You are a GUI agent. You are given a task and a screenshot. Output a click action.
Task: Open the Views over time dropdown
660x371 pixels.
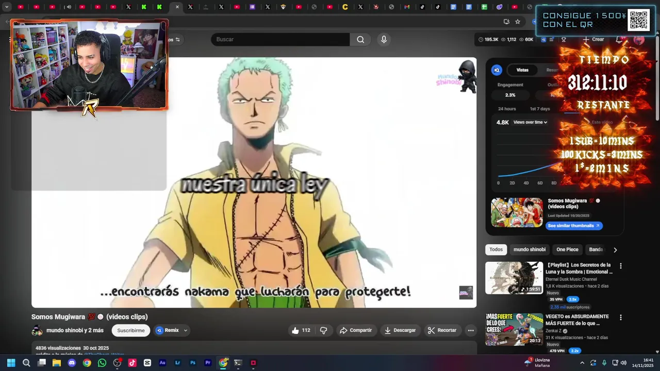click(x=530, y=122)
